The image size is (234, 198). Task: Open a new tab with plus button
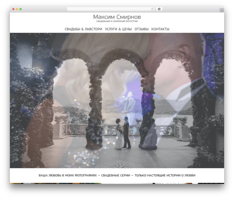[x=222, y=10]
